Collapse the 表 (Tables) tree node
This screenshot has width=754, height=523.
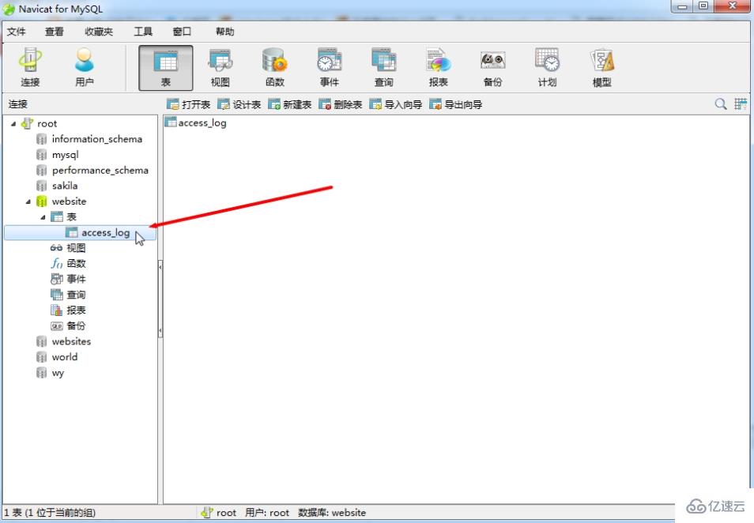[43, 217]
